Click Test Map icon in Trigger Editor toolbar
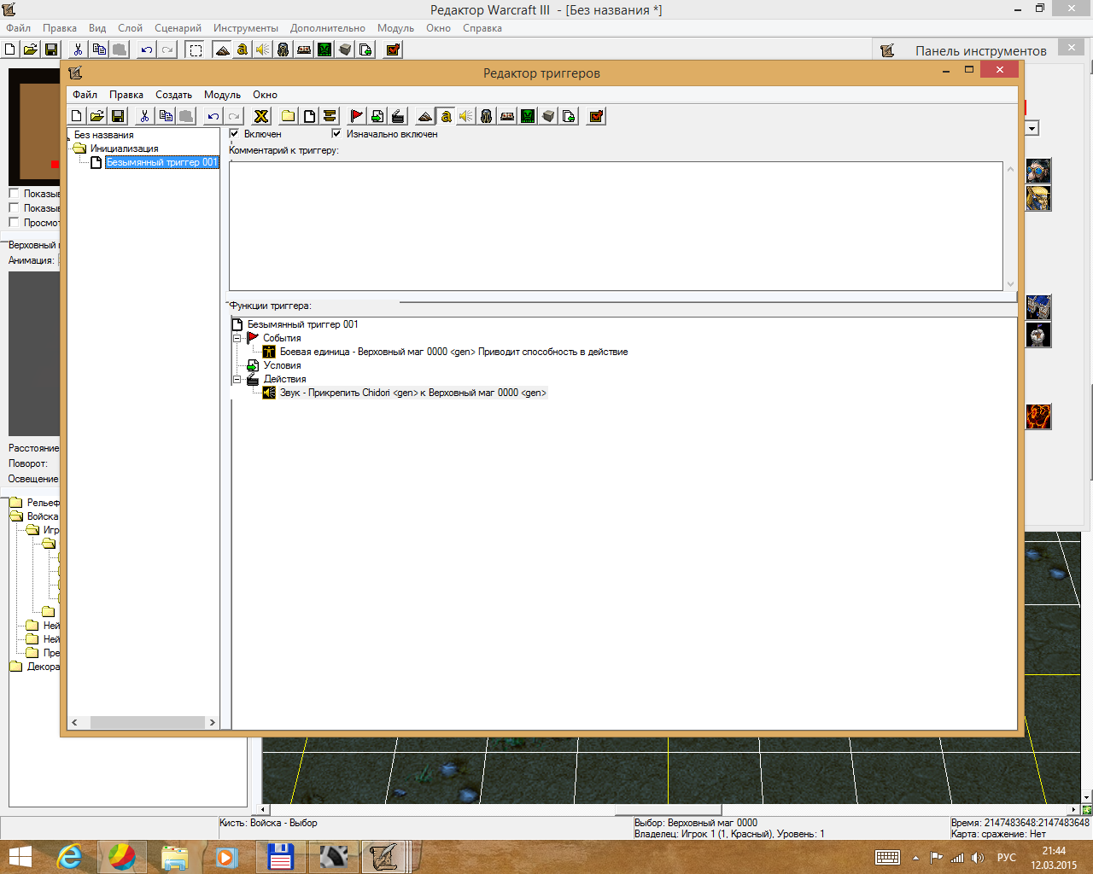 click(x=596, y=116)
